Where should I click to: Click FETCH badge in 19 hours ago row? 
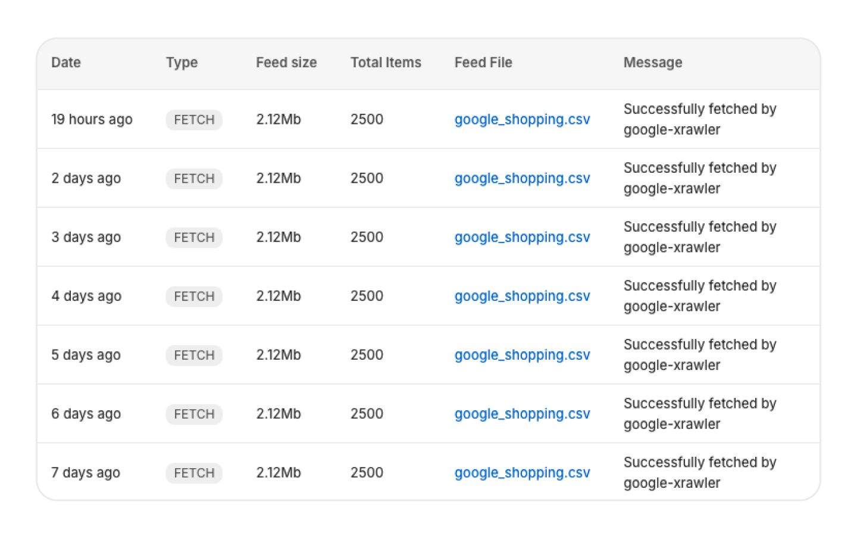tap(194, 120)
